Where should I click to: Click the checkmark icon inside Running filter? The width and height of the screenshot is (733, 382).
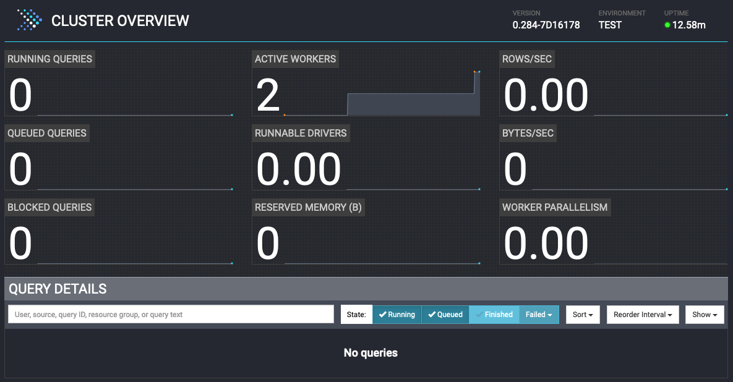(x=382, y=315)
